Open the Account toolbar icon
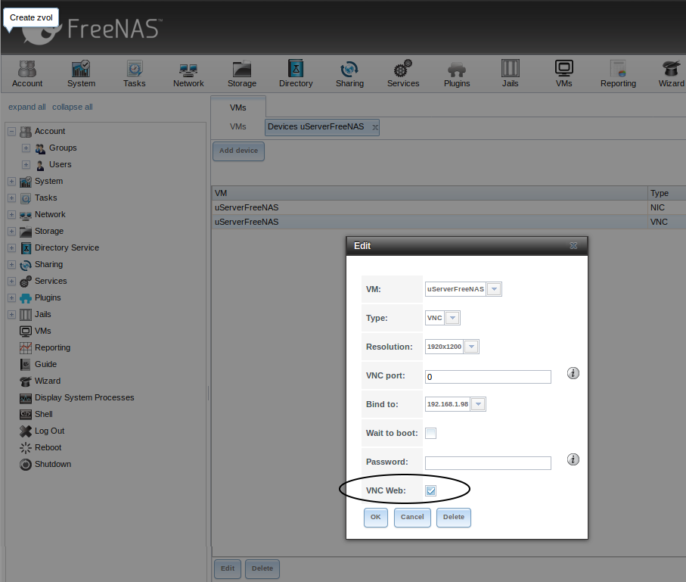The width and height of the screenshot is (686, 582). pyautogui.click(x=27, y=74)
